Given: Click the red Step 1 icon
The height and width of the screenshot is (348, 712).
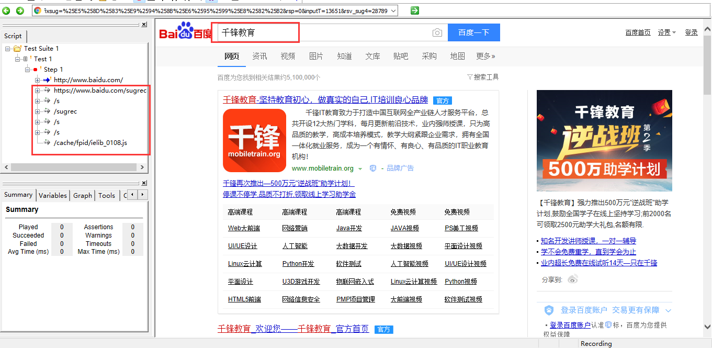Looking at the screenshot, I should click(x=36, y=70).
